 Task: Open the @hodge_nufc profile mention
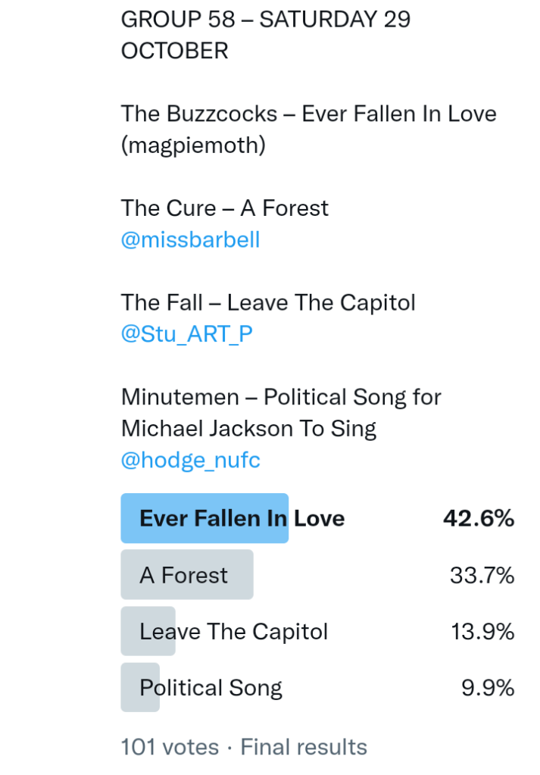(x=190, y=460)
